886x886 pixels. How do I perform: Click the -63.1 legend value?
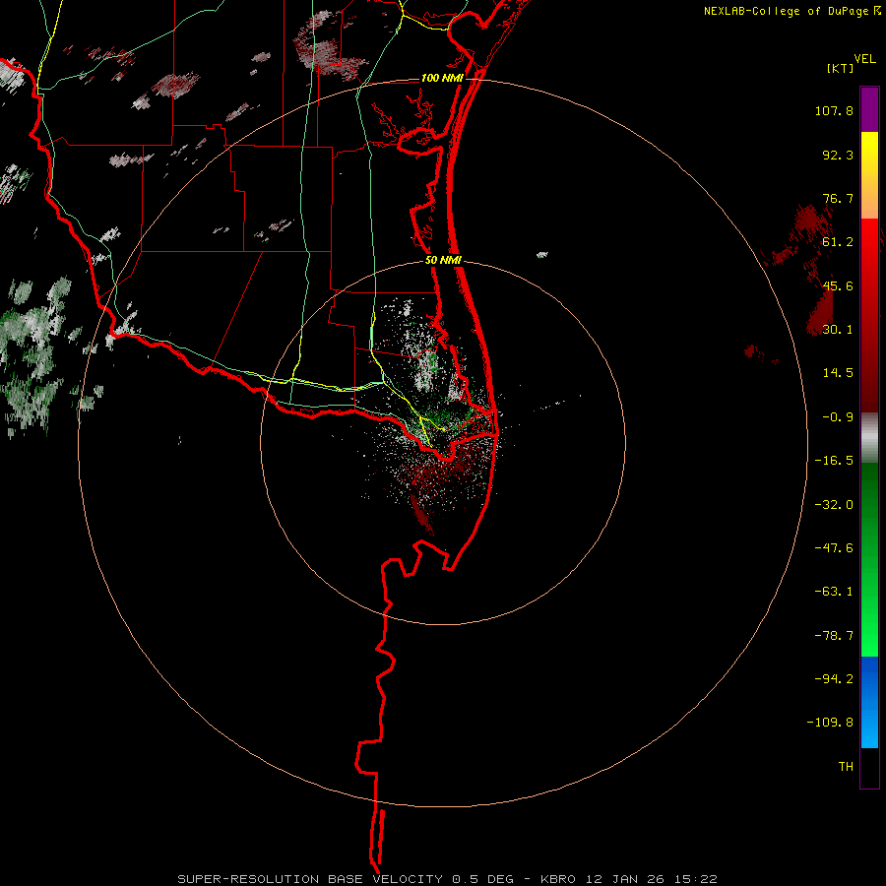click(834, 592)
